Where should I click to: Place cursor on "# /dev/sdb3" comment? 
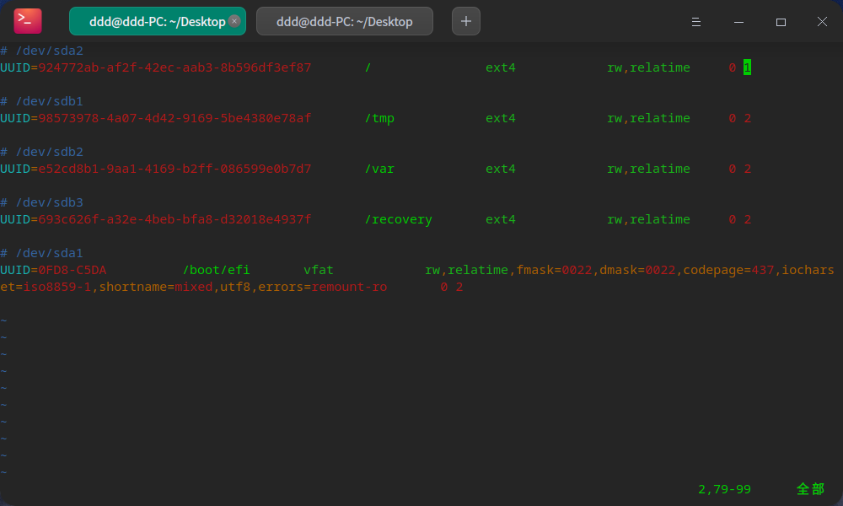coord(42,202)
